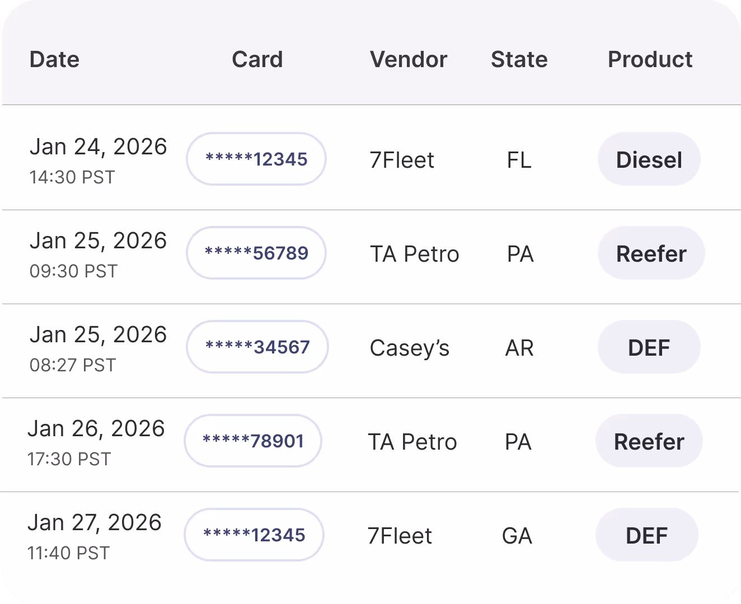Select the card pill *****34567

coord(257,347)
